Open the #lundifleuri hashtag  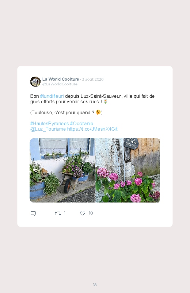52,96
